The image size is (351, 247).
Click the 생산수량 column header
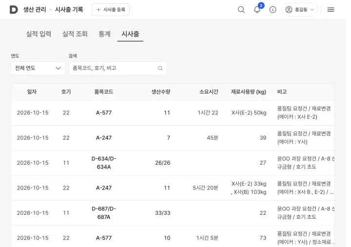[161, 92]
